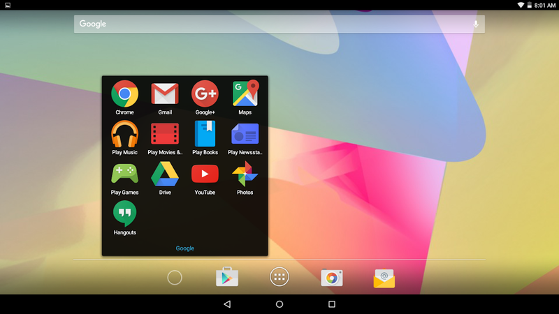Tap the Wi-Fi status icon
559x314 pixels.
point(521,5)
